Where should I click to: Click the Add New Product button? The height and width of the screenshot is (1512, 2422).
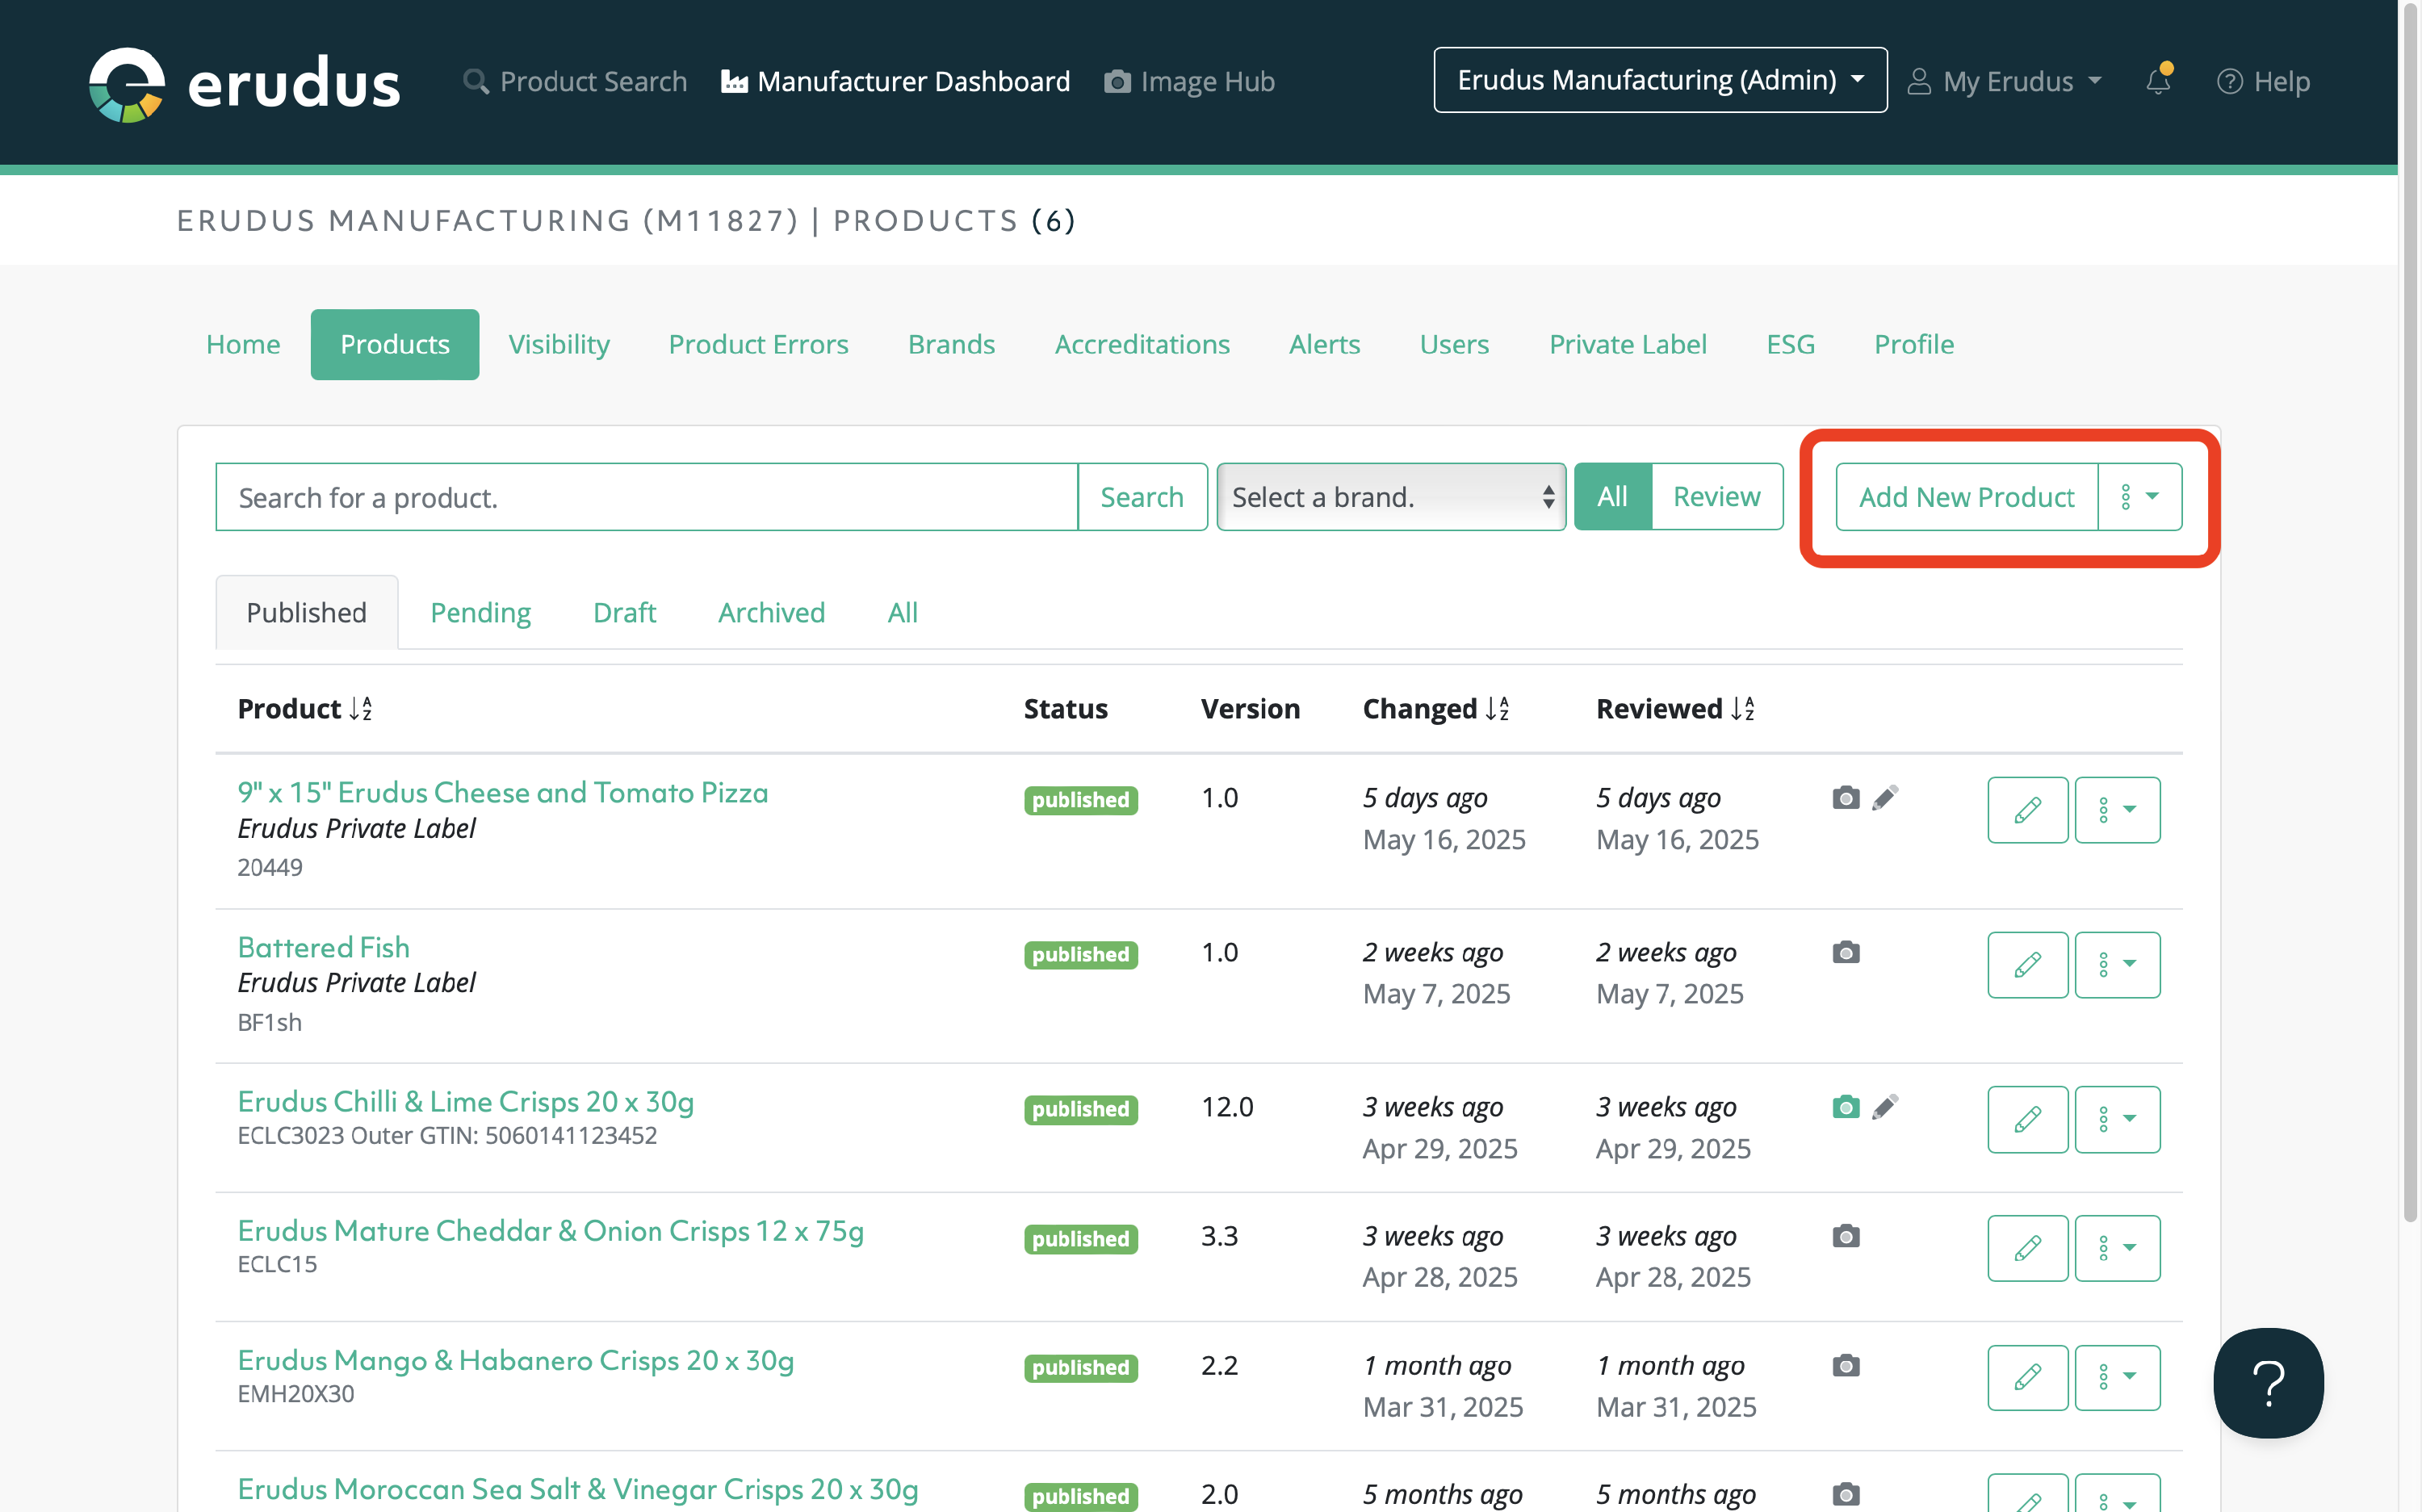coord(1966,497)
